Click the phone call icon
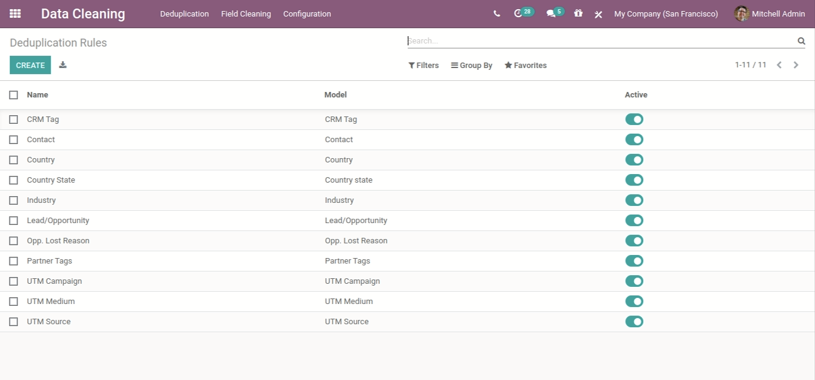Screen dimensions: 815x380 [x=496, y=13]
